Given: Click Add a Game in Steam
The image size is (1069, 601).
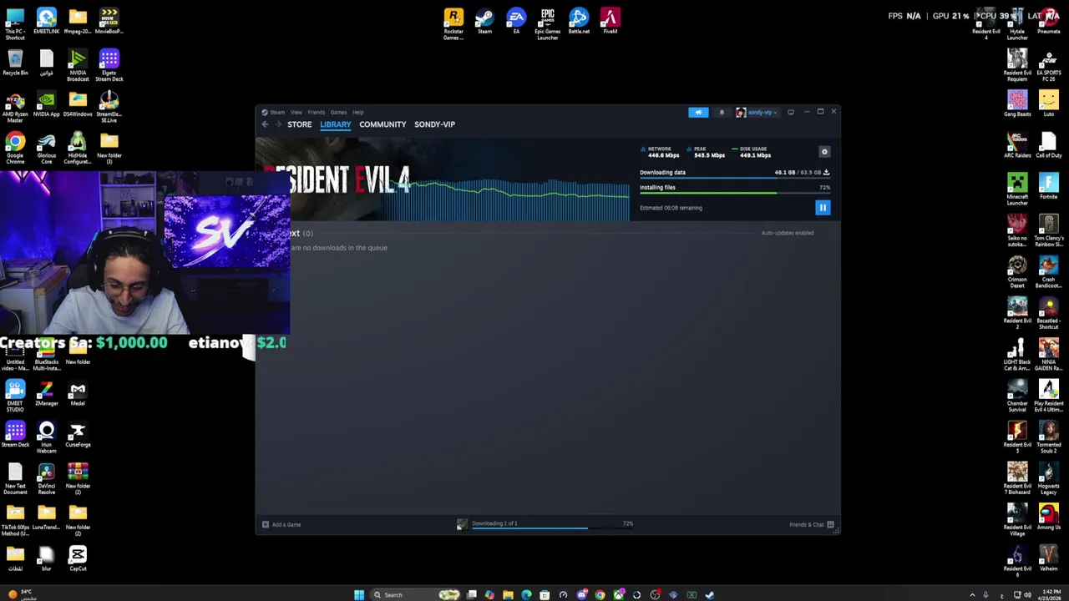Looking at the screenshot, I should pos(281,525).
